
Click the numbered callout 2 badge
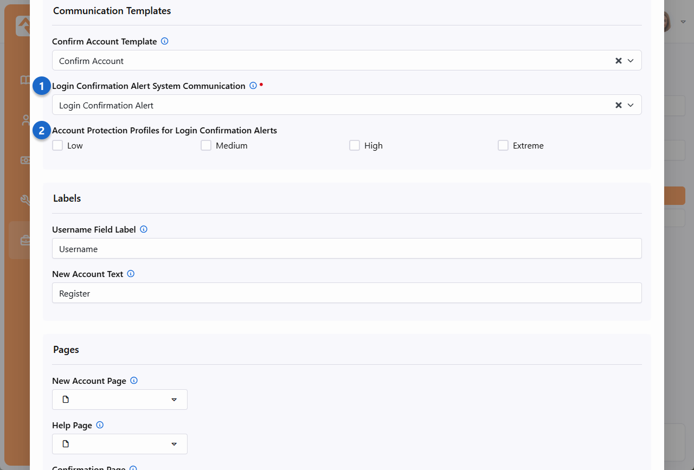[x=41, y=131]
